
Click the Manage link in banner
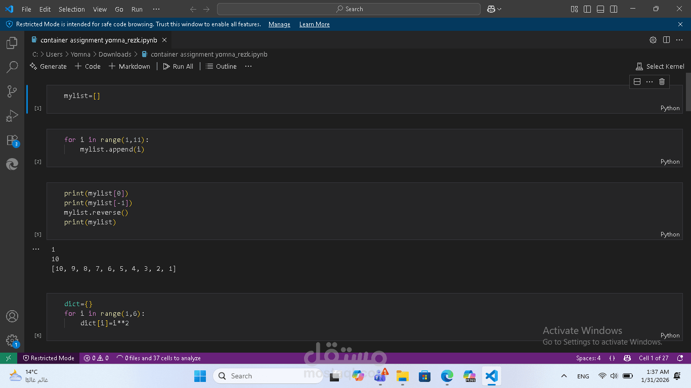(279, 24)
